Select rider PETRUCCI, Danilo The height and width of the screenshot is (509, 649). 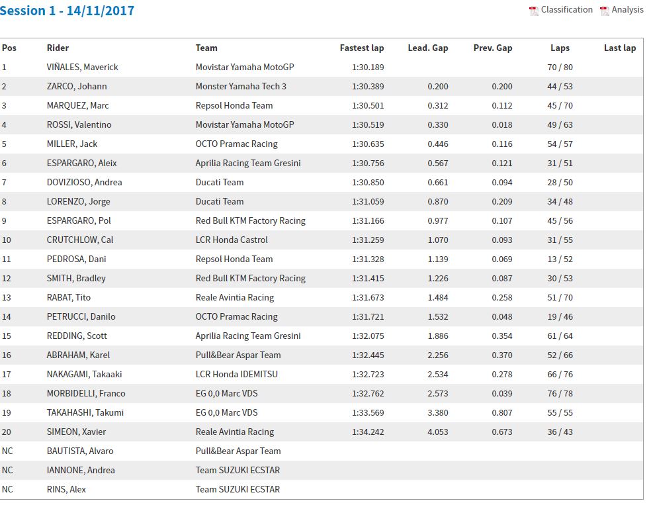tap(81, 317)
